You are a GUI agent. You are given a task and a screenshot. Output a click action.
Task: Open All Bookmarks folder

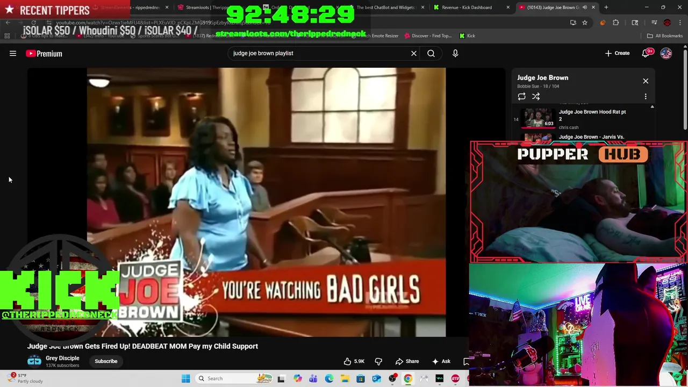[665, 36]
